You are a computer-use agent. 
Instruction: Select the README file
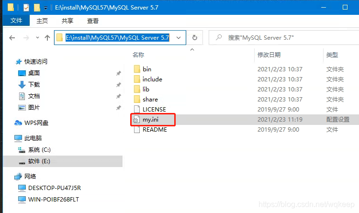(x=155, y=130)
